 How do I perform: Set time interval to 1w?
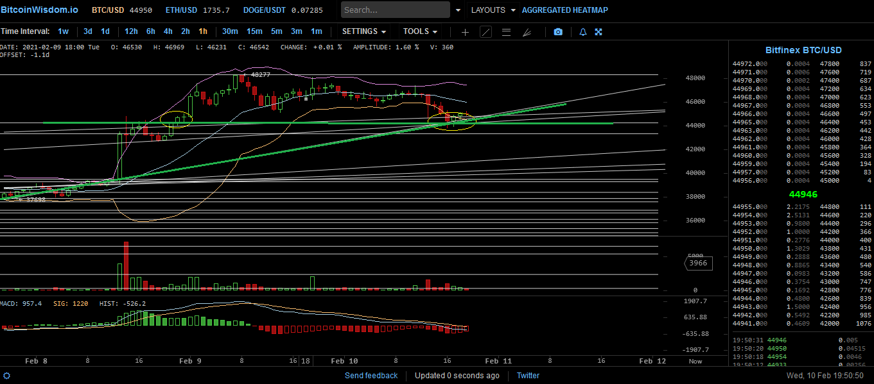tap(63, 31)
